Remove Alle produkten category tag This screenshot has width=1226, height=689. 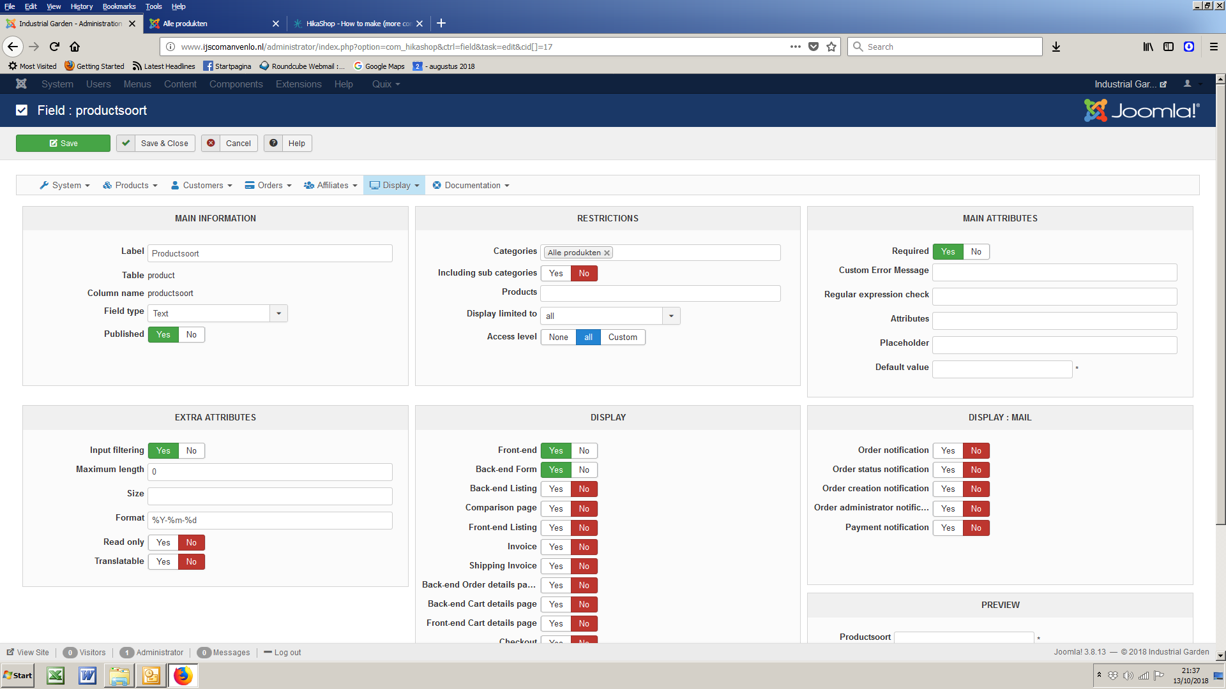point(607,253)
